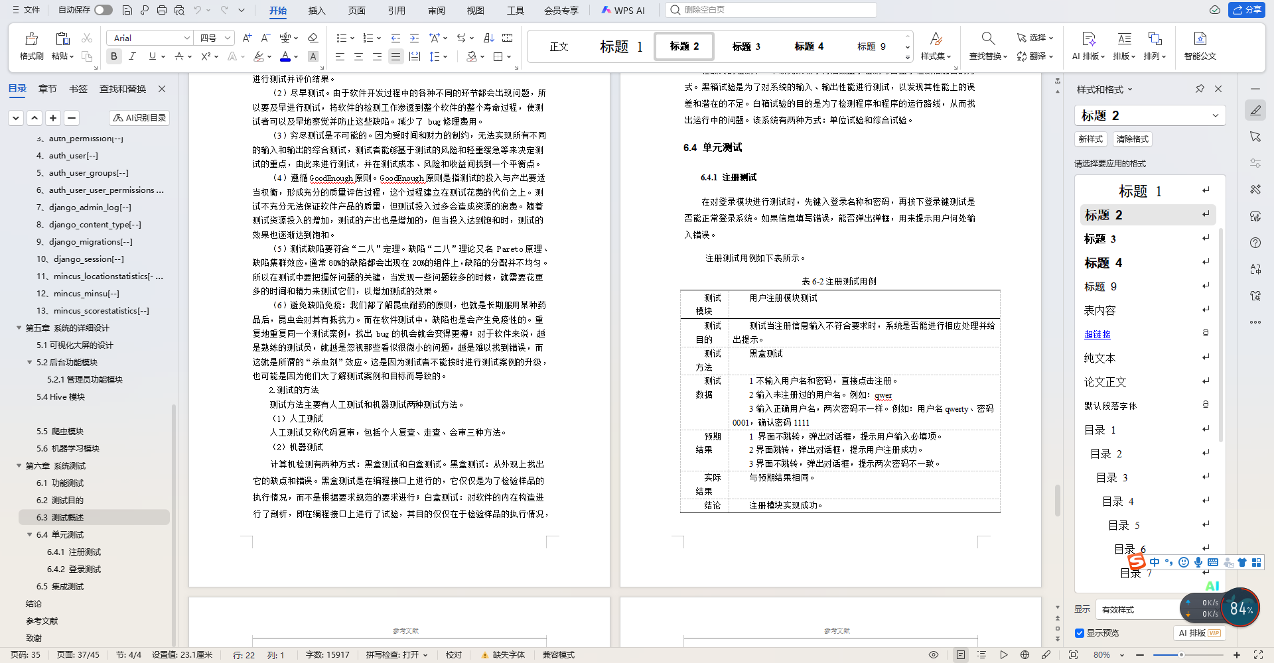Screen dimensions: 1274x663
Task: Click the save icon in title bar
Action: 127,10
